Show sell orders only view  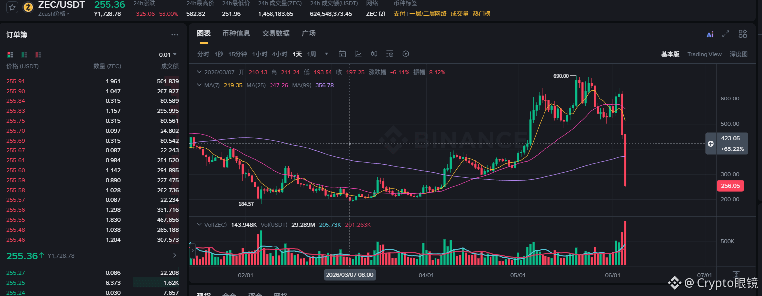[38, 54]
